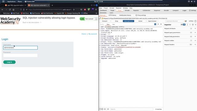Focus the Username input field
Viewport: 197px width, 111px height.
(x=20, y=47)
